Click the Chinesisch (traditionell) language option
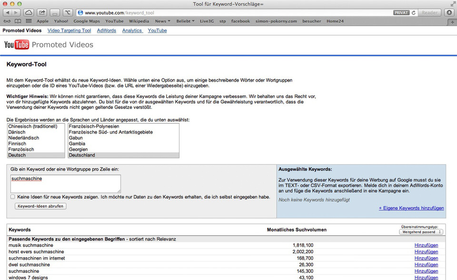Screen dimensions: 457x280 pyautogui.click(x=36, y=126)
